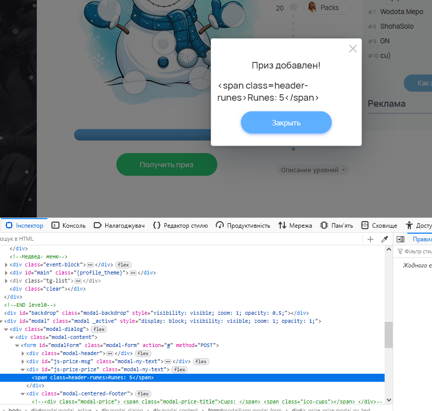Click the markup panel scrollbar thumb
This screenshot has width=432, height=411.
click(x=389, y=335)
